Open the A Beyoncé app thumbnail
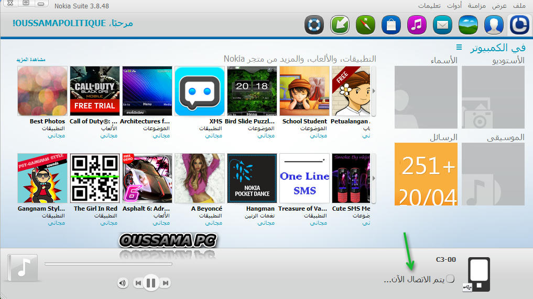The image size is (533, 299). coord(200,178)
